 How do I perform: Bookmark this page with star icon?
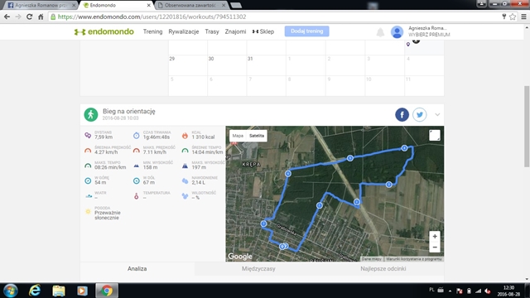[513, 17]
